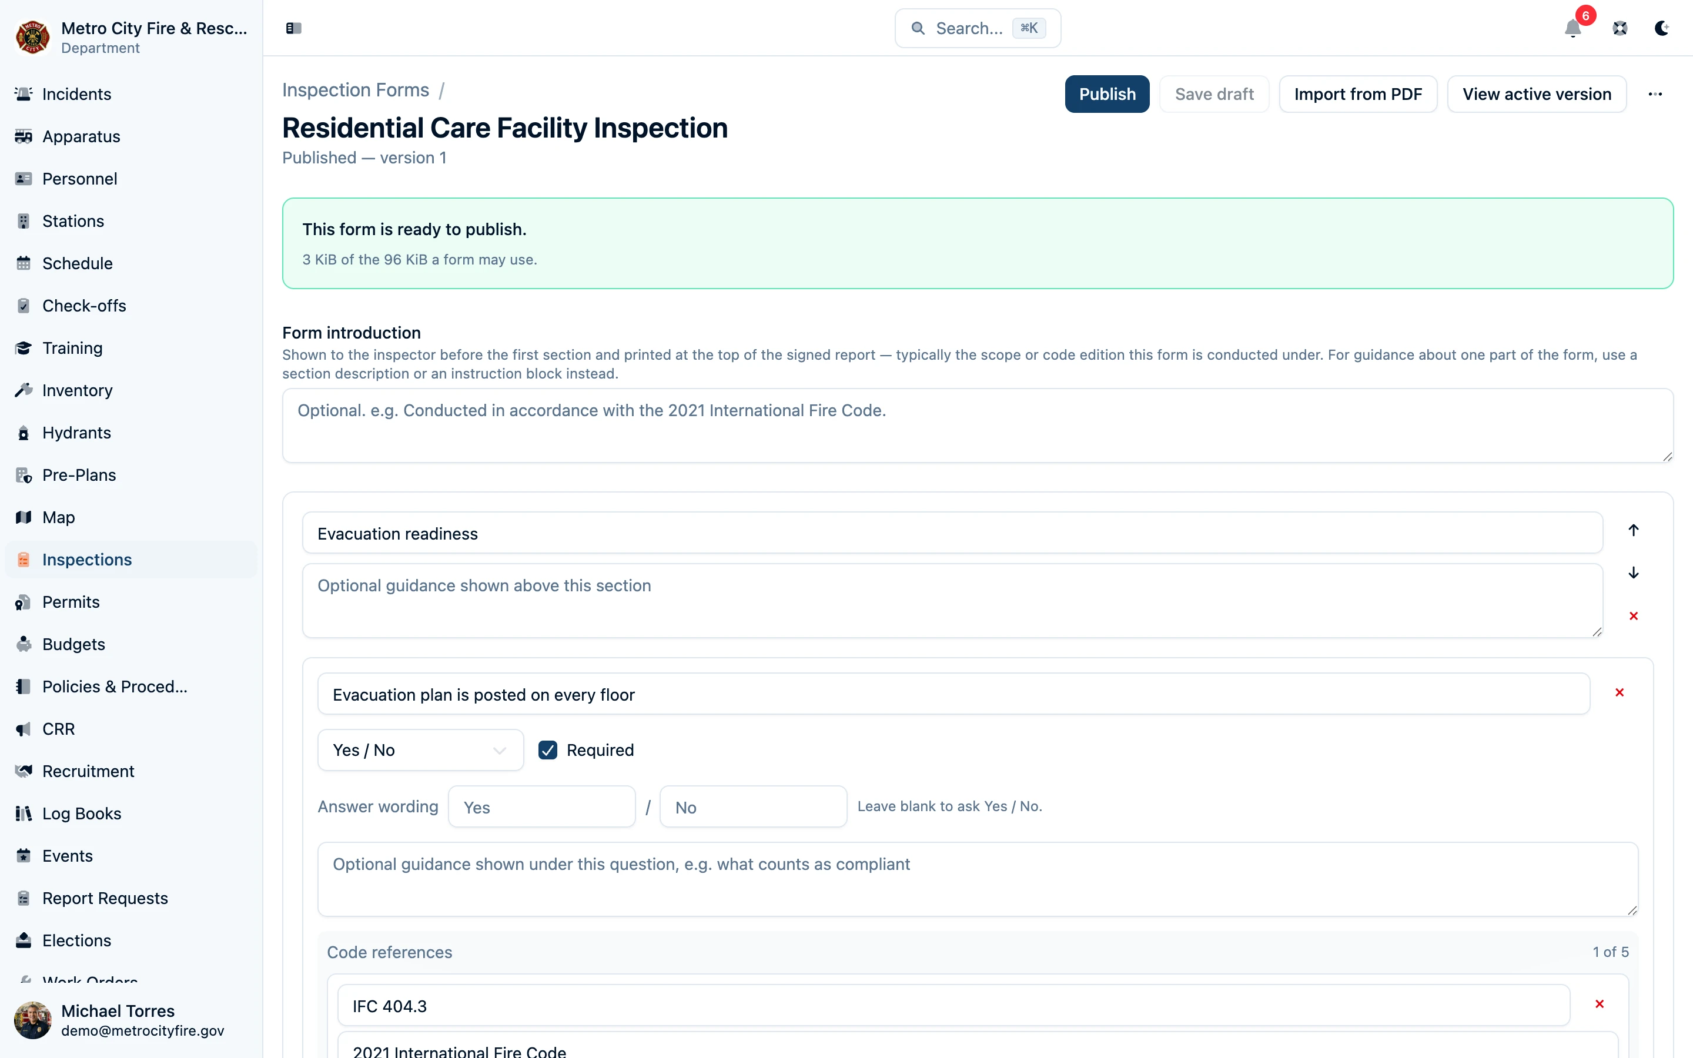Edit the Evacuation plan question text

[x=953, y=694]
